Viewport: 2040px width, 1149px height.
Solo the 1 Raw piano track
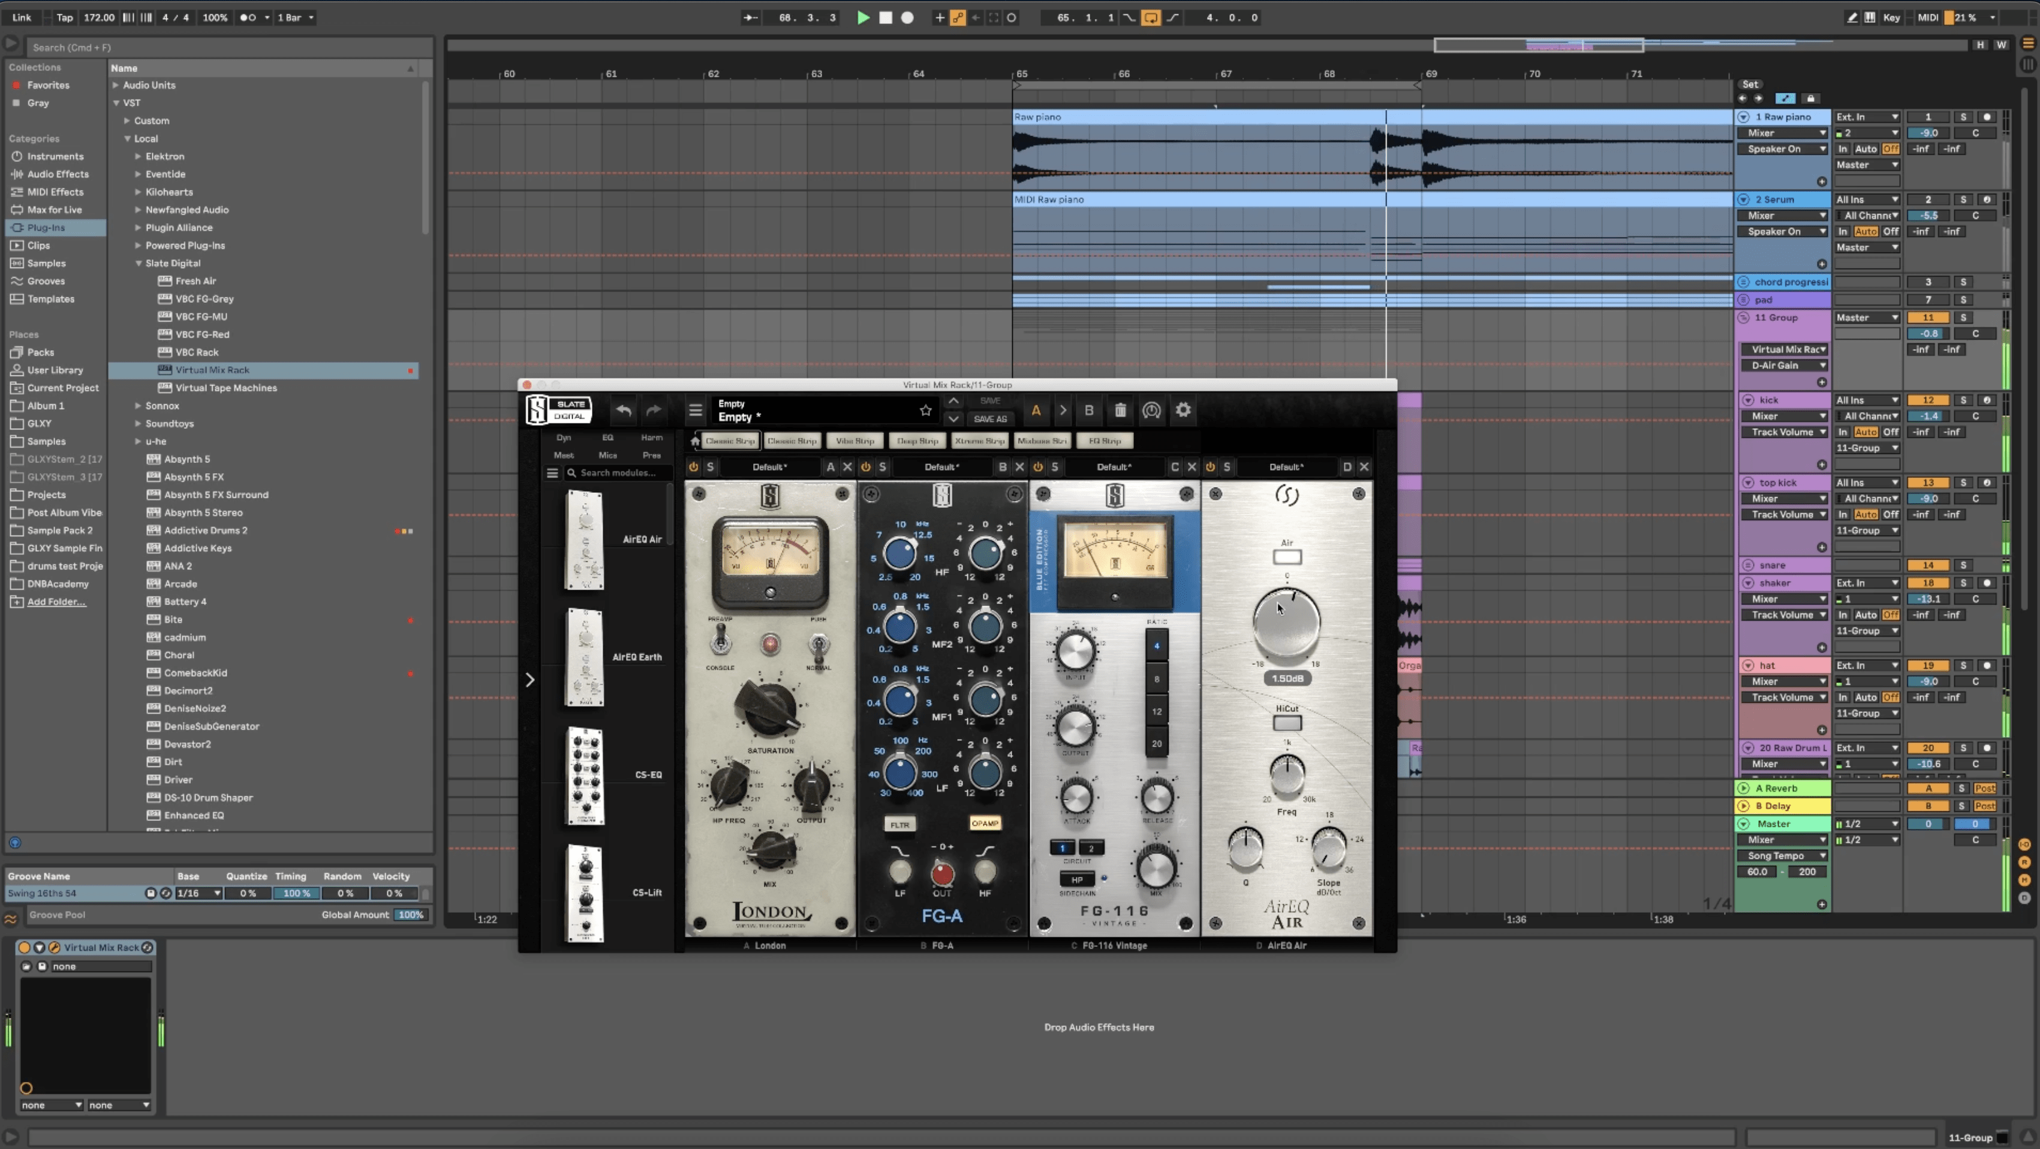coord(1963,117)
